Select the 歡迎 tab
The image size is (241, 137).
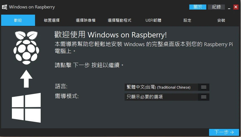[x=18, y=20]
